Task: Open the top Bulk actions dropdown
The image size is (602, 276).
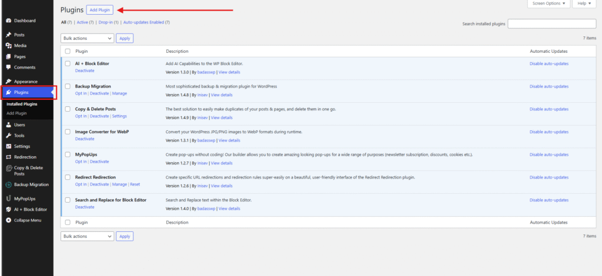Action: 87,38
